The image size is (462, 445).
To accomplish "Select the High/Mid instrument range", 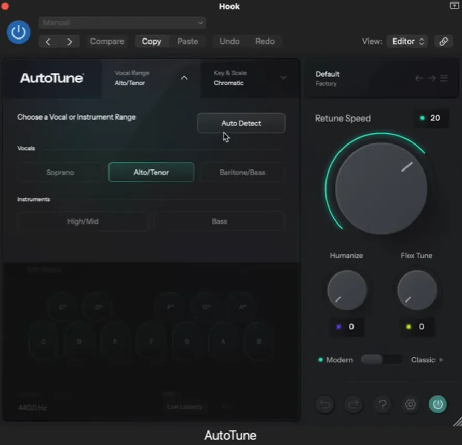I will [83, 221].
